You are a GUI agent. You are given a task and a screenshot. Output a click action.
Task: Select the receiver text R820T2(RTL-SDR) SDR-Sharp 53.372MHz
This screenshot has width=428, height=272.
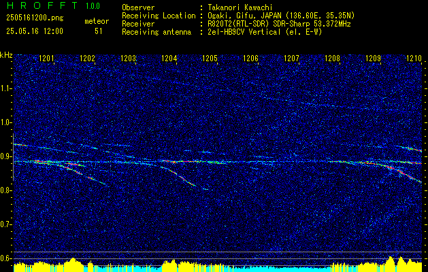pos(279,24)
